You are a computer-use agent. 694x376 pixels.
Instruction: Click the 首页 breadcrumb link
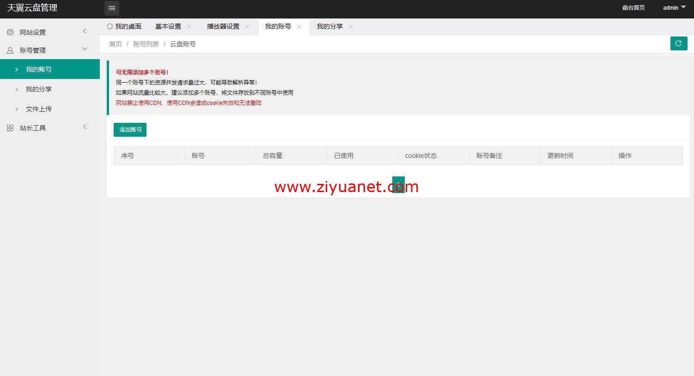(x=116, y=44)
